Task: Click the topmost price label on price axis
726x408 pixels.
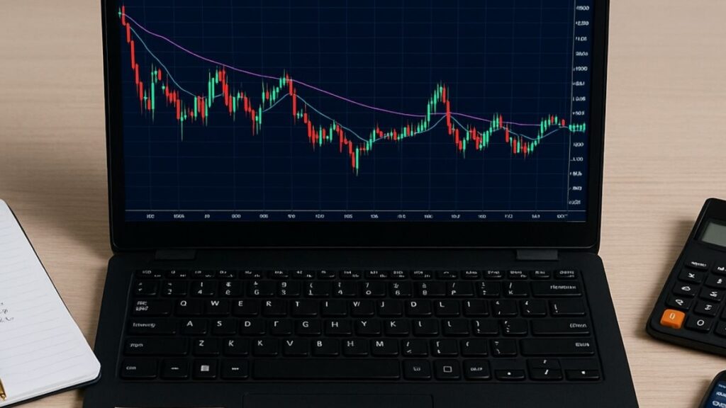Action: point(583,9)
